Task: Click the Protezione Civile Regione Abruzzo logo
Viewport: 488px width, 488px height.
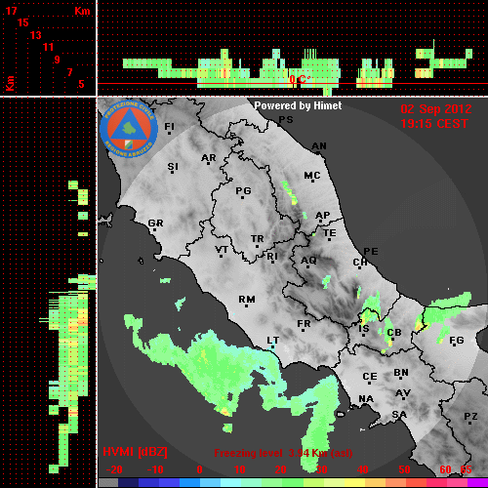Action: coord(129,129)
